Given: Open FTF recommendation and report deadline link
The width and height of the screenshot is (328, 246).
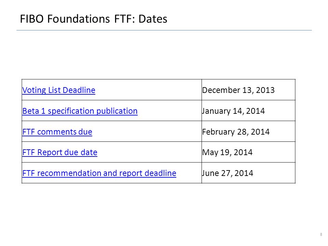Looking at the screenshot, I should click(99, 173).
